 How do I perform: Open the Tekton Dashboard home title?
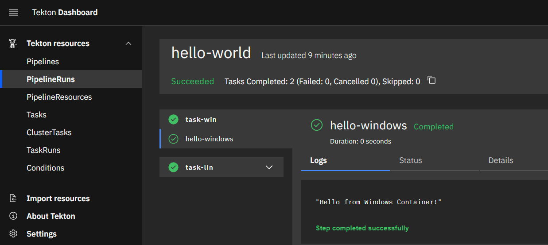pyautogui.click(x=65, y=12)
